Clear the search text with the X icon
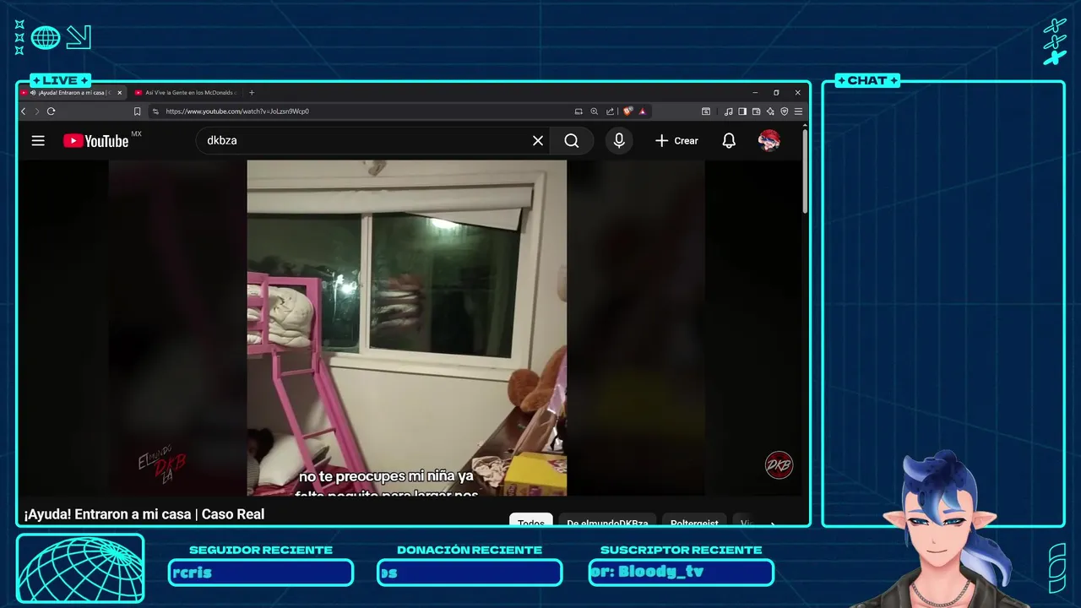 pyautogui.click(x=538, y=141)
